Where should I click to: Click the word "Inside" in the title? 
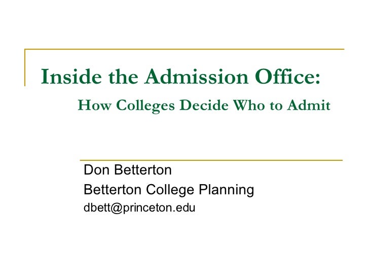71,76
